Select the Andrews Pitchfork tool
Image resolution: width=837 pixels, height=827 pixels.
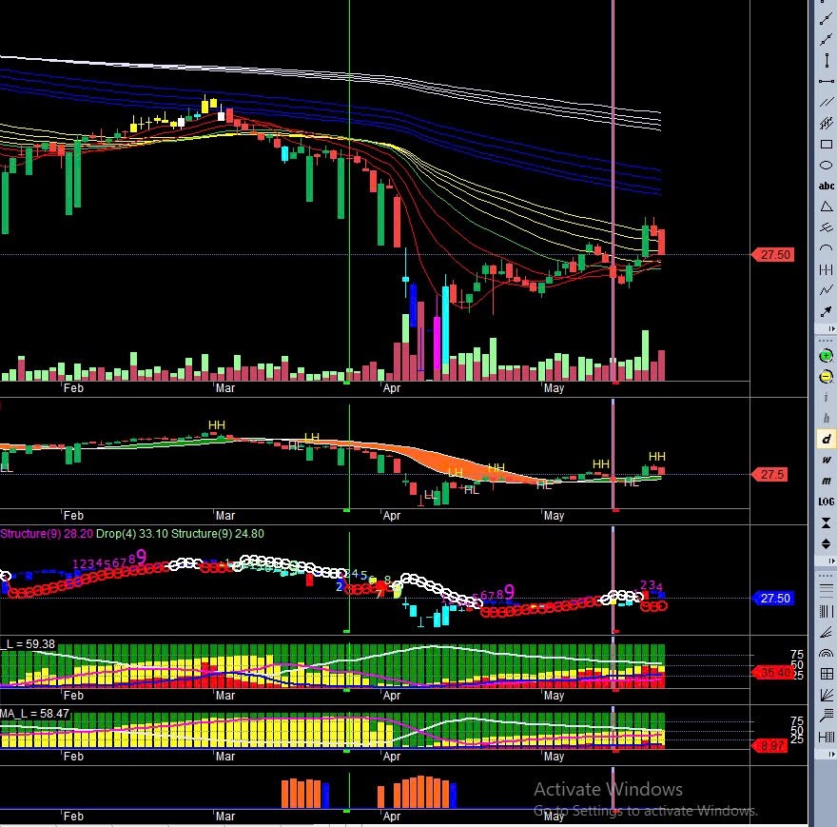826,227
